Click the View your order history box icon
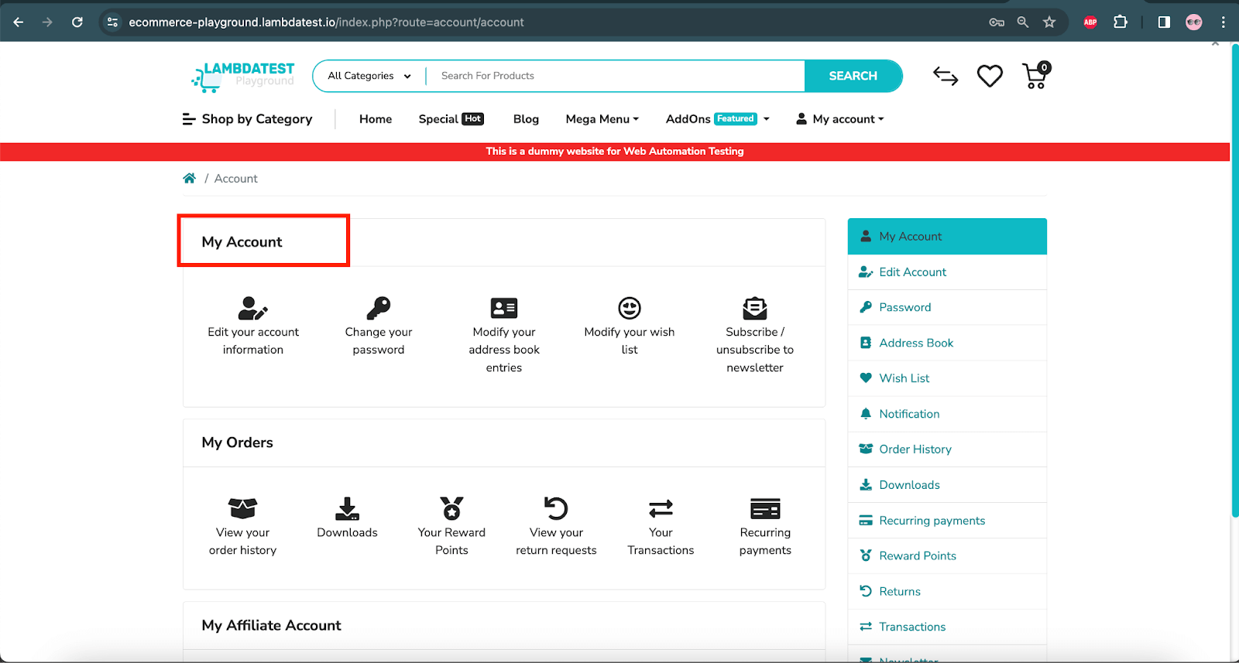This screenshot has height=663, width=1239. click(242, 508)
